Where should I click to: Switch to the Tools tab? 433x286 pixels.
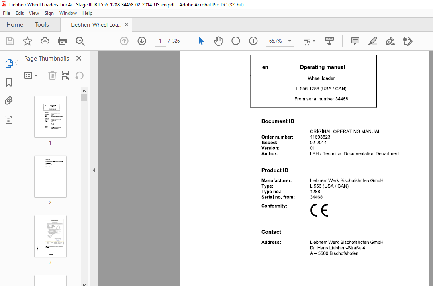42,25
